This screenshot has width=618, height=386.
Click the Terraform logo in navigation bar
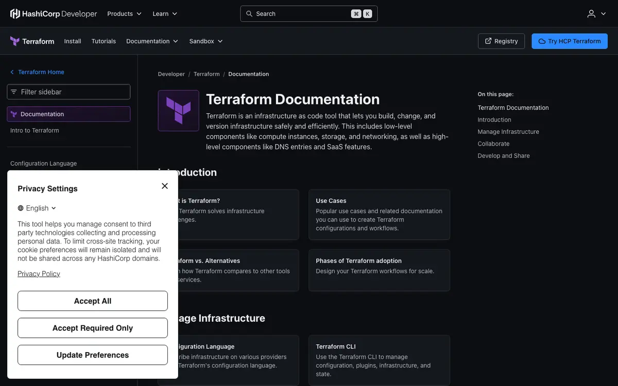pyautogui.click(x=32, y=41)
